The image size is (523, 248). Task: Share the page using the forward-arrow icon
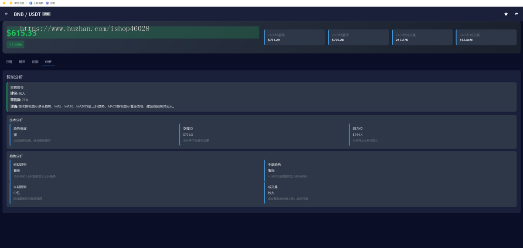click(516, 14)
